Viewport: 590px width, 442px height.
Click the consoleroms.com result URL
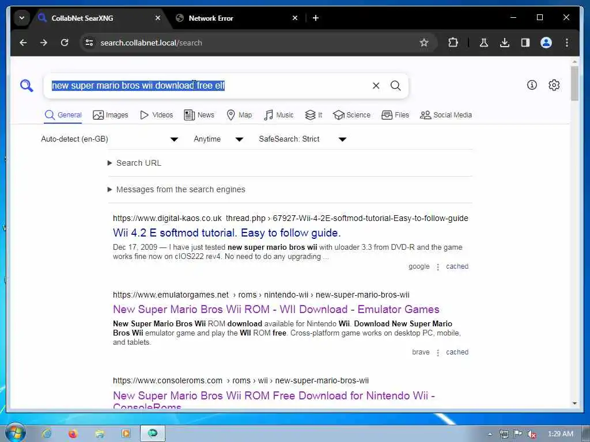(x=240, y=381)
